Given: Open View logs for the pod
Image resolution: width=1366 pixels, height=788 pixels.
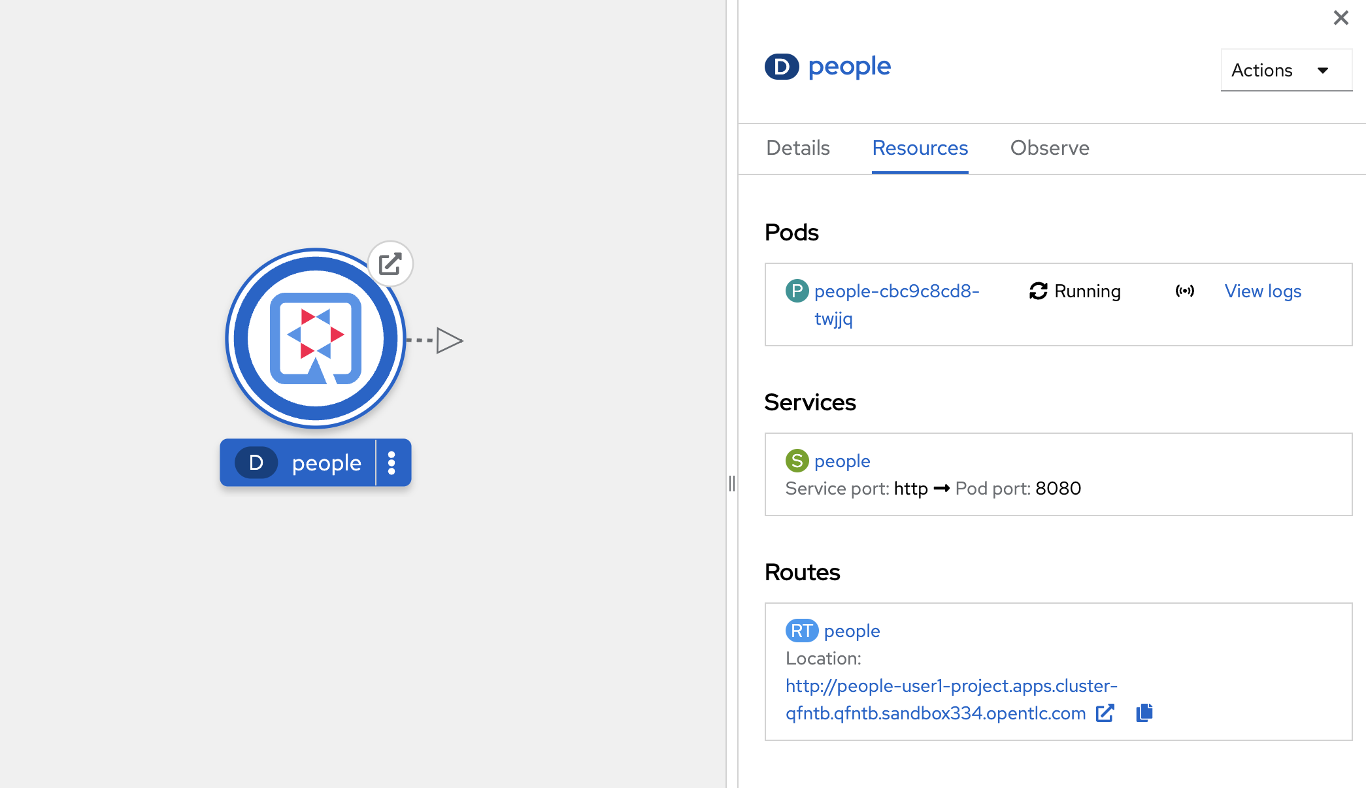Looking at the screenshot, I should 1263,291.
